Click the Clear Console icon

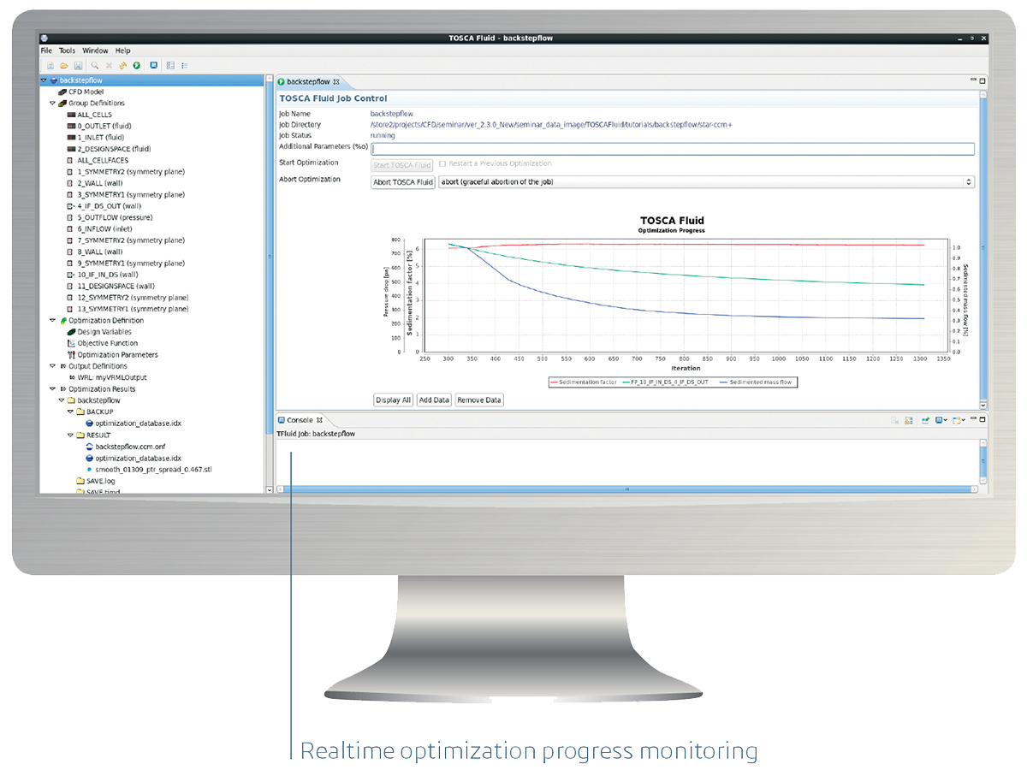coord(894,420)
